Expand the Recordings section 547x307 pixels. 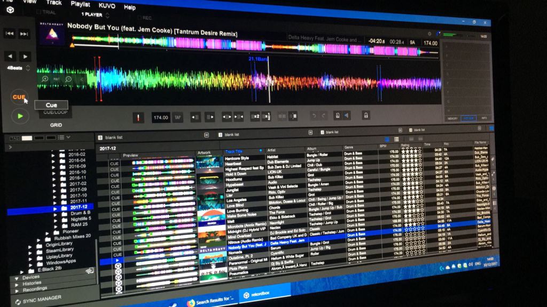17,290
